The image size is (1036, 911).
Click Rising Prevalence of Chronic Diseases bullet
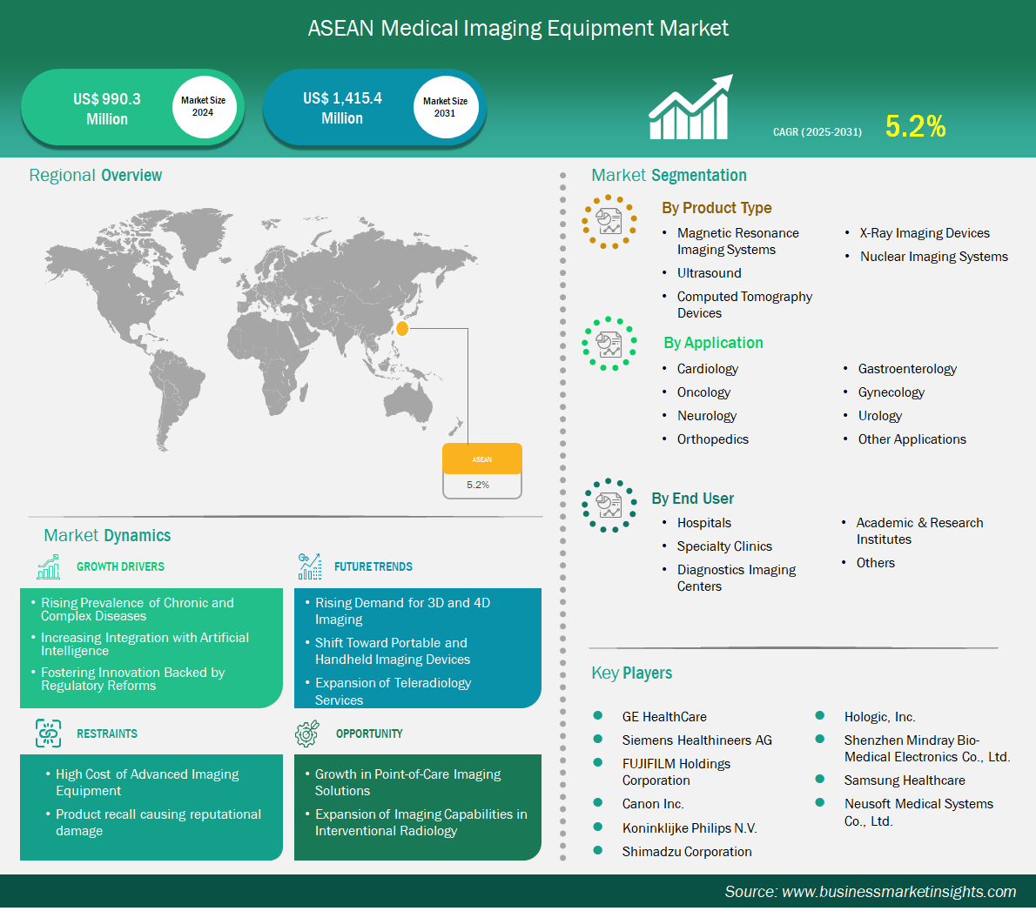(137, 609)
